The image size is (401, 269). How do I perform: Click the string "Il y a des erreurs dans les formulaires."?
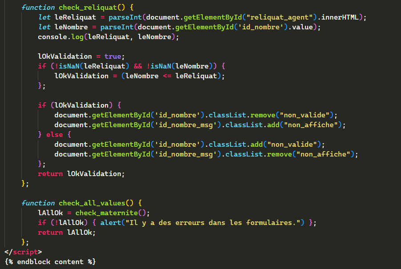tap(213, 223)
